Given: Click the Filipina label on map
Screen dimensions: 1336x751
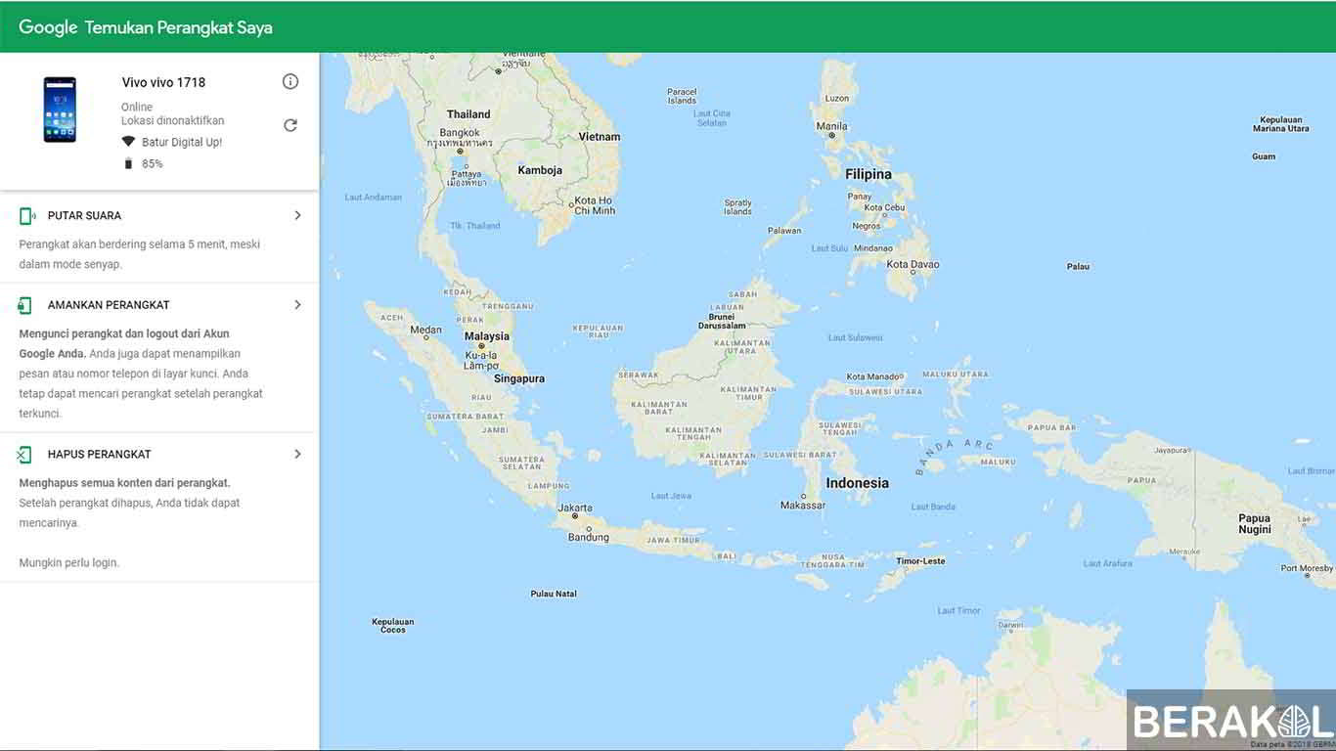Looking at the screenshot, I should click(x=868, y=174).
